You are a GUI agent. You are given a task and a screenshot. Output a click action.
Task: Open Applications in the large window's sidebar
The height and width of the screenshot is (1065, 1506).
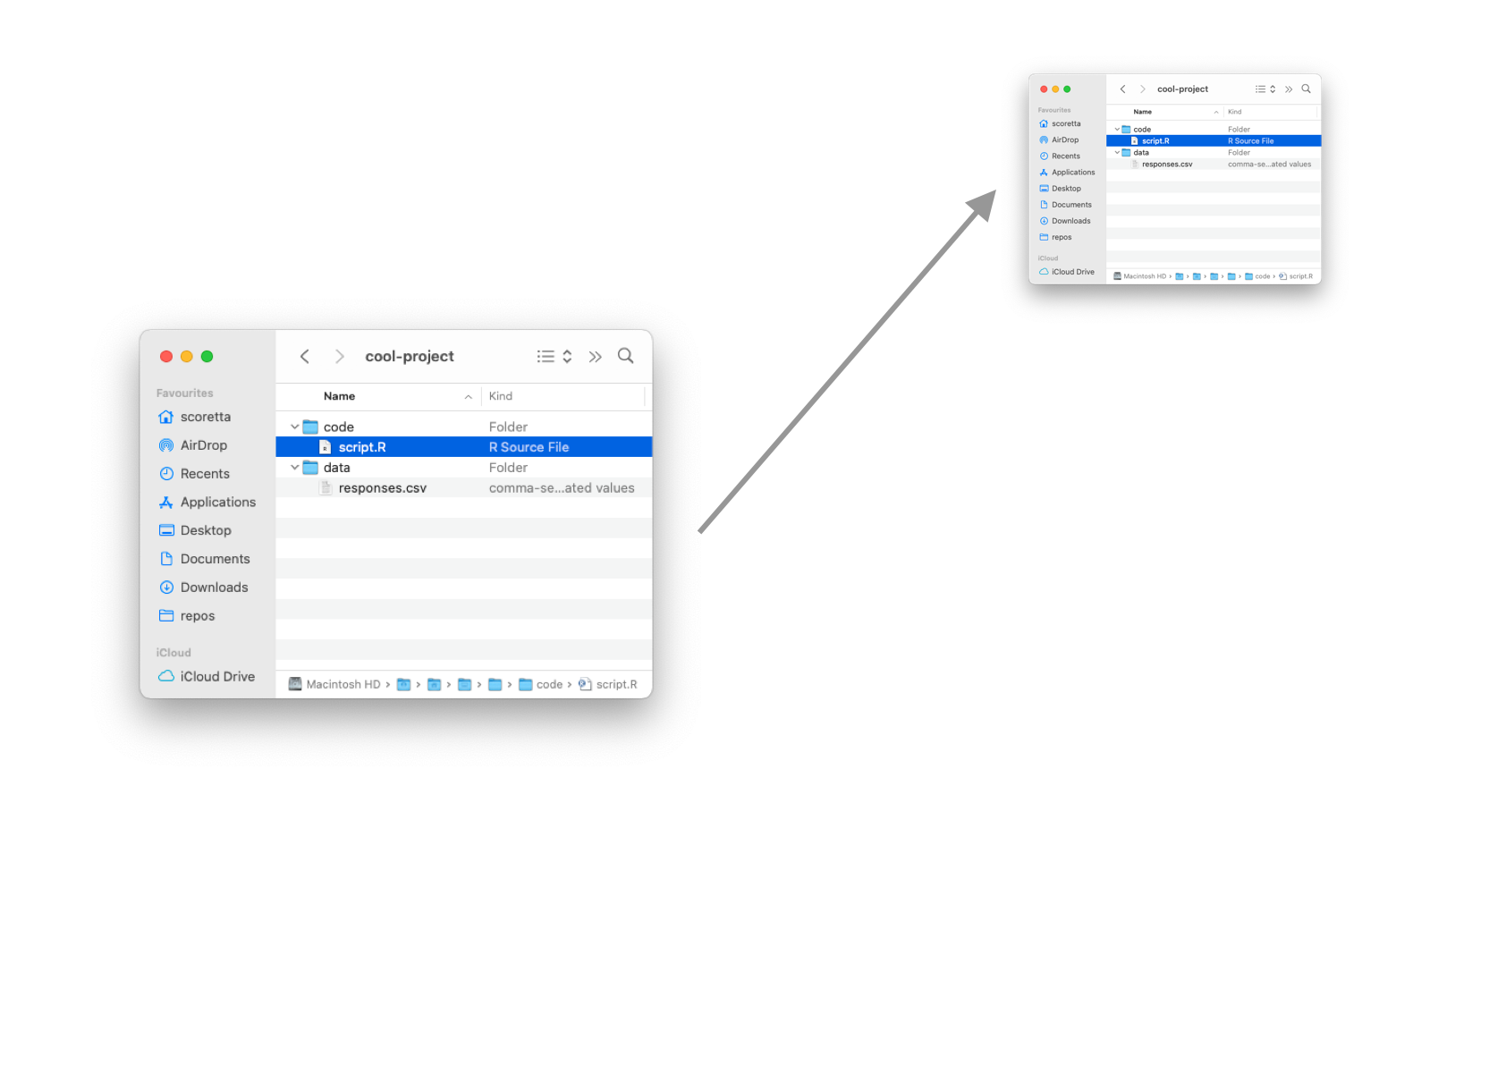coord(217,503)
